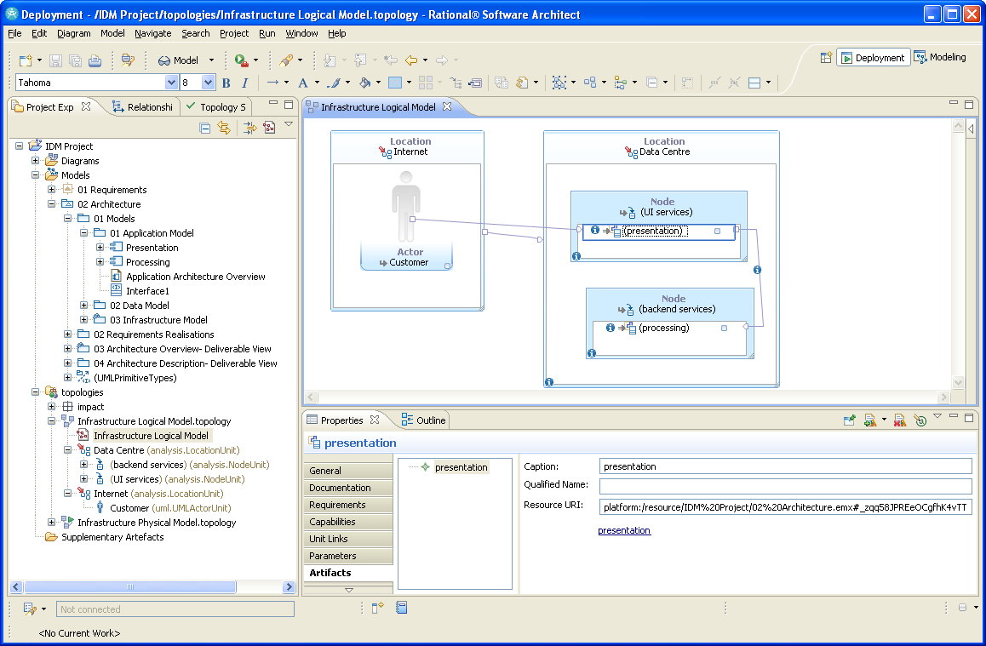Click the flashlight Search icon in toolbar
Image resolution: width=986 pixels, height=646 pixels.
point(286,60)
